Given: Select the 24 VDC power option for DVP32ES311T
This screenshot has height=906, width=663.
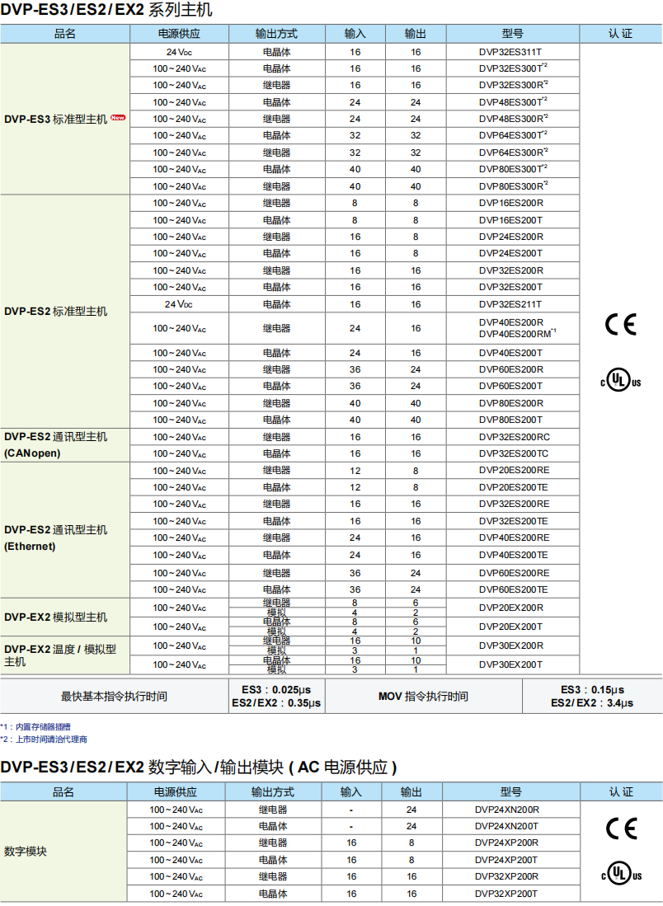Looking at the screenshot, I should click(x=181, y=51).
